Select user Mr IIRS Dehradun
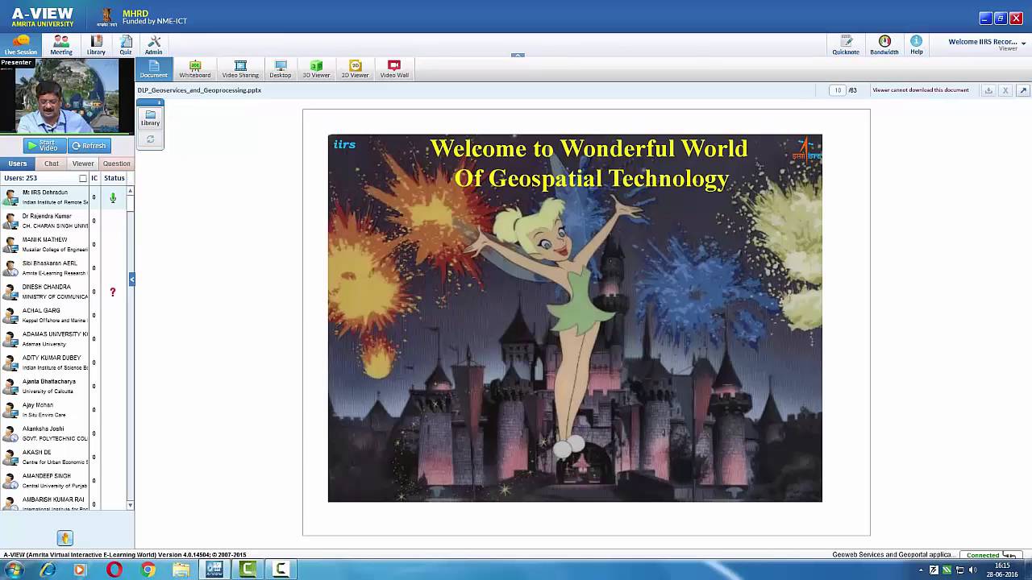This screenshot has height=580, width=1032. (x=44, y=197)
